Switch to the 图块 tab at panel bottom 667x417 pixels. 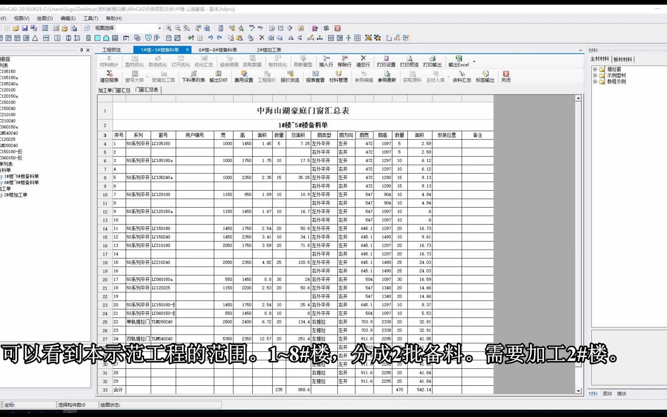607,394
